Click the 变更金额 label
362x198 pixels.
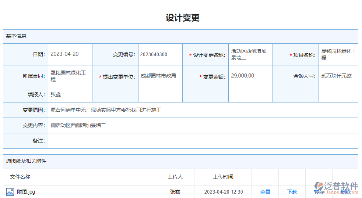click(214, 77)
